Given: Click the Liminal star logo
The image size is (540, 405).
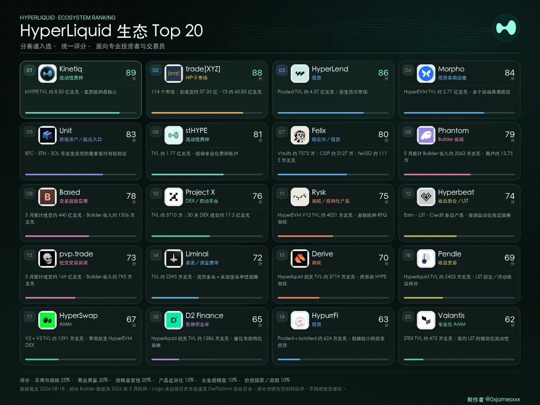Looking at the screenshot, I should (174, 259).
